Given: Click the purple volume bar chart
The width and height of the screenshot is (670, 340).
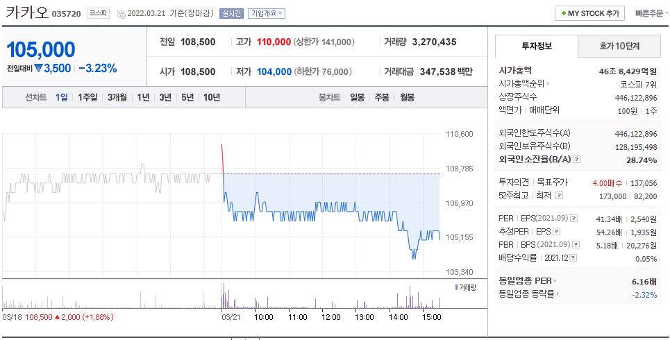Looking at the screenshot, I should [x=331, y=297].
